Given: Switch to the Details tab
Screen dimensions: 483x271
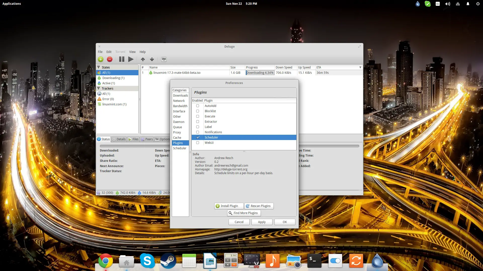Looking at the screenshot, I should [x=119, y=139].
